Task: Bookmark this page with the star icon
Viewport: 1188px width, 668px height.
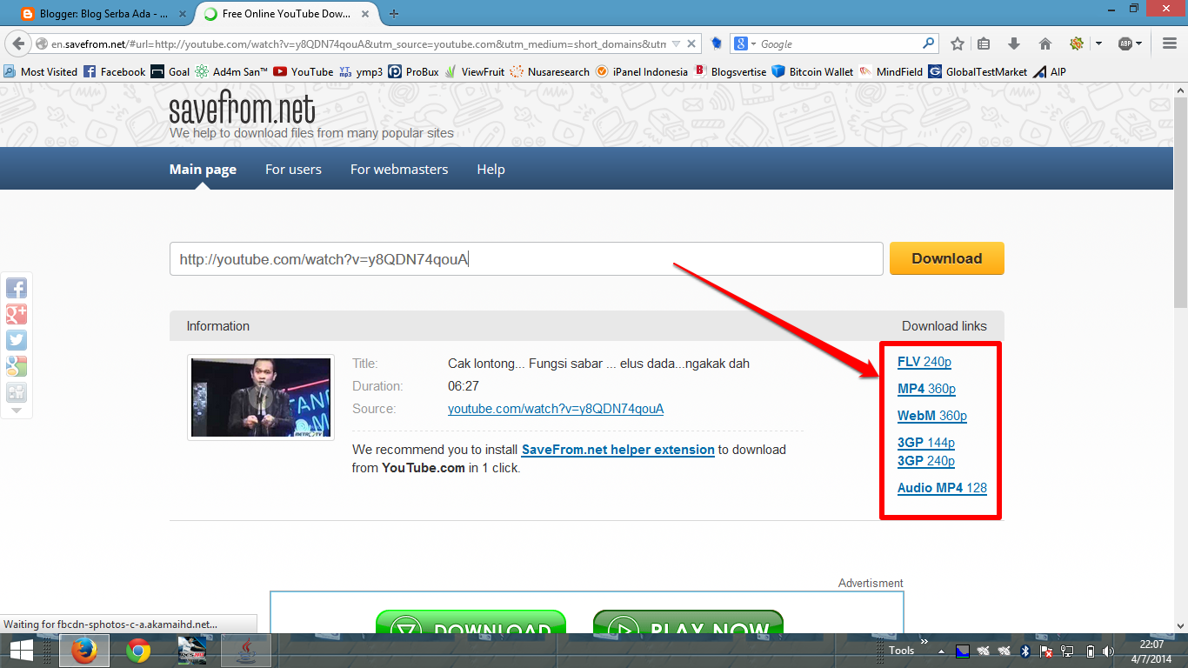Action: pyautogui.click(x=958, y=43)
